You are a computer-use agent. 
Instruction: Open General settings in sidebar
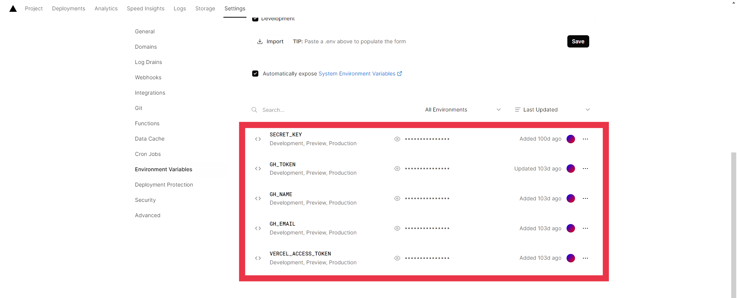pos(145,31)
